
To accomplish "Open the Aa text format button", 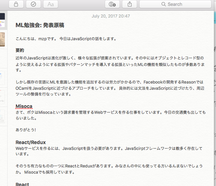I will pos(51,4).
